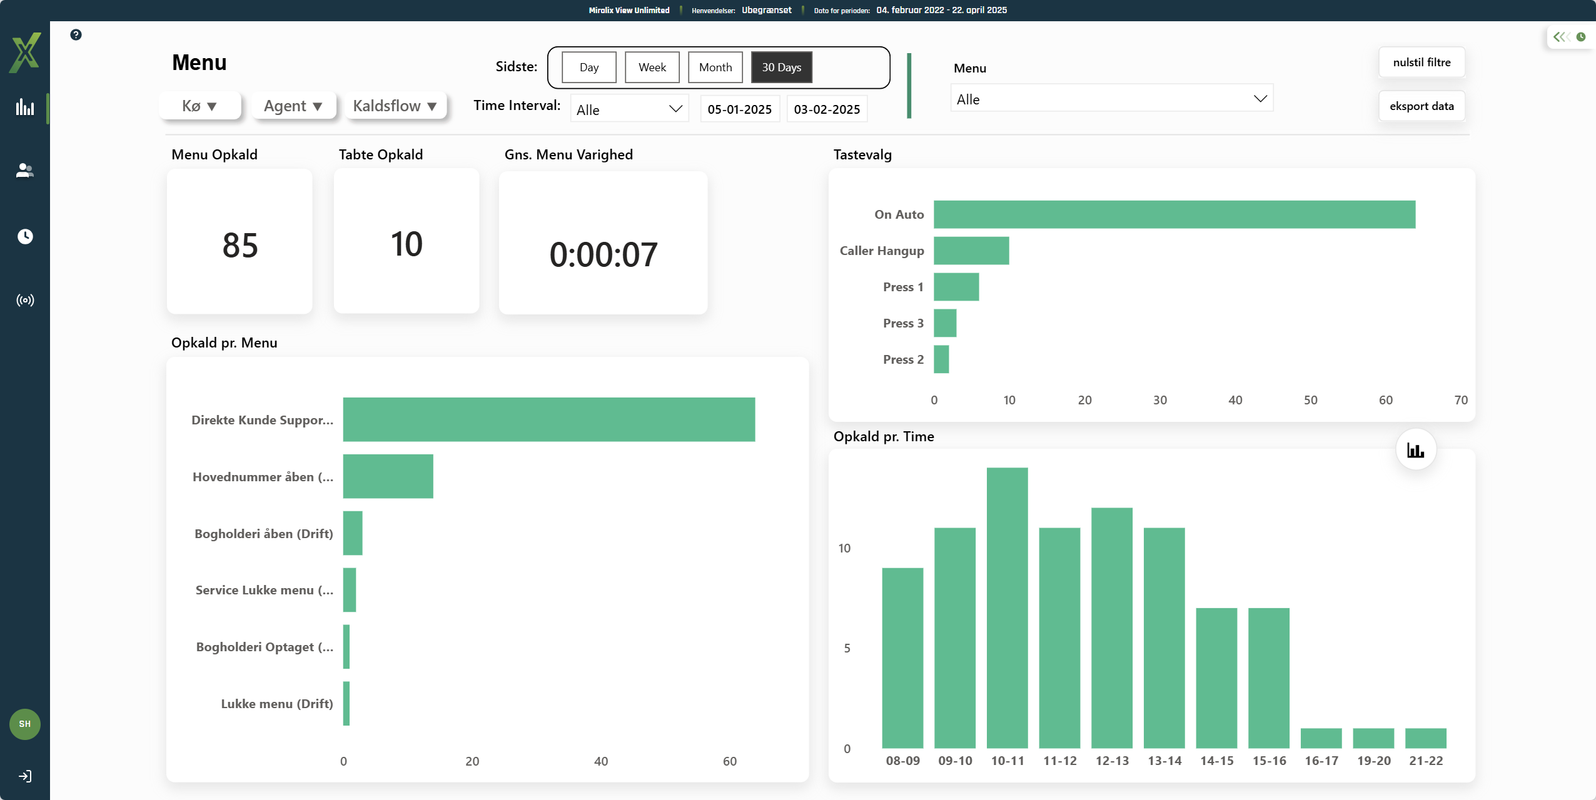The image size is (1596, 800).
Task: Select the Week period toggle
Action: (x=652, y=67)
